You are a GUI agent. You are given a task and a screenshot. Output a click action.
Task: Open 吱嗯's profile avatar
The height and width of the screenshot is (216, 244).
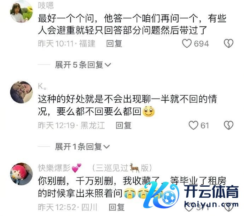tap(22, 12)
